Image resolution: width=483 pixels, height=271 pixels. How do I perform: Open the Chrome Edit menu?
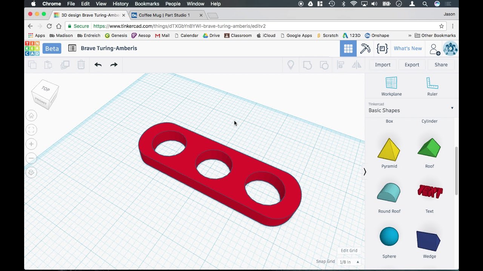(x=85, y=4)
